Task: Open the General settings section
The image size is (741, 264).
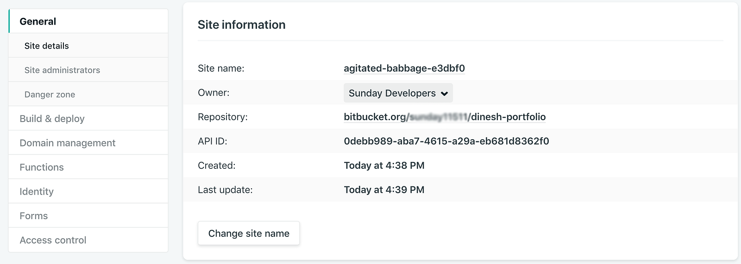Action: (38, 21)
